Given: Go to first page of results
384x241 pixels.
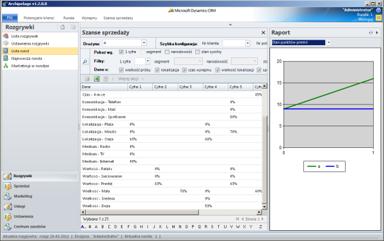Looking at the screenshot, I should (x=237, y=219).
